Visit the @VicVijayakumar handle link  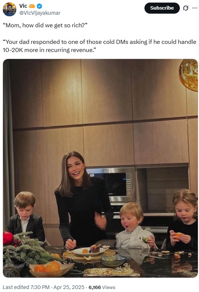coord(40,13)
